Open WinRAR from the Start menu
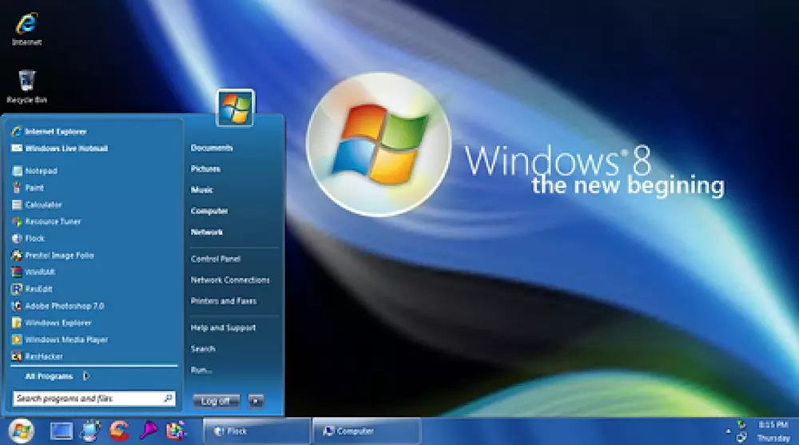 coord(39,272)
